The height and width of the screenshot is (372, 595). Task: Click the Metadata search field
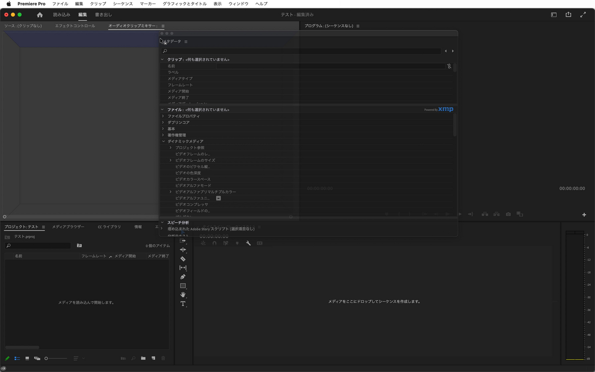coord(301,51)
